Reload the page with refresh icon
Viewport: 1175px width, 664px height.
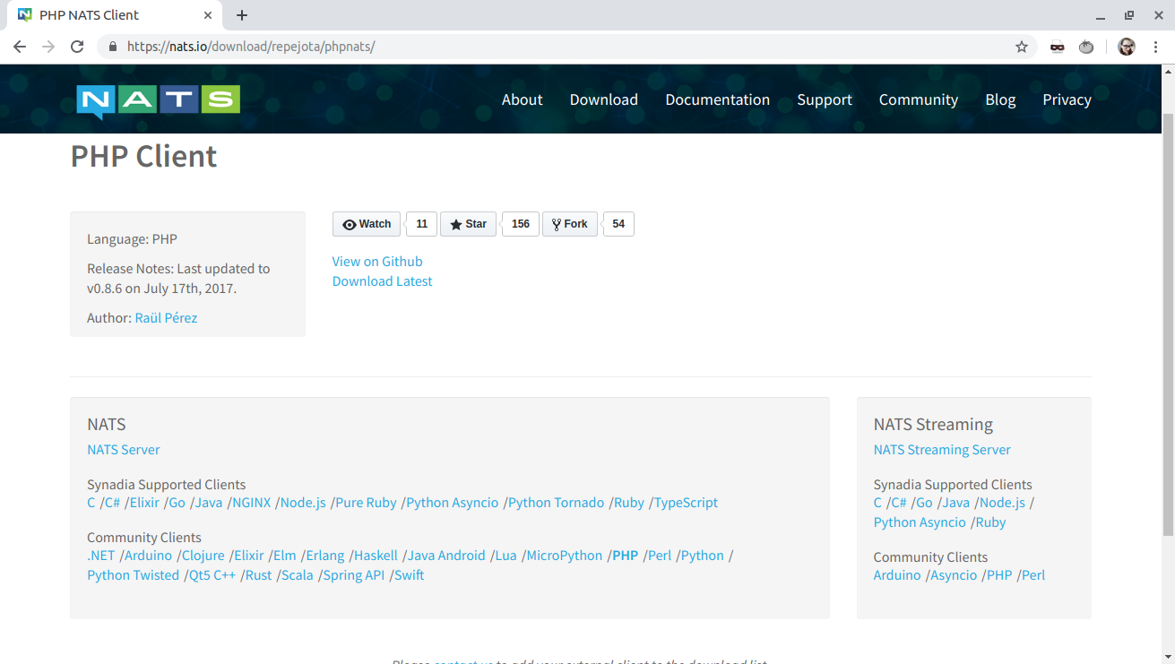pos(77,47)
